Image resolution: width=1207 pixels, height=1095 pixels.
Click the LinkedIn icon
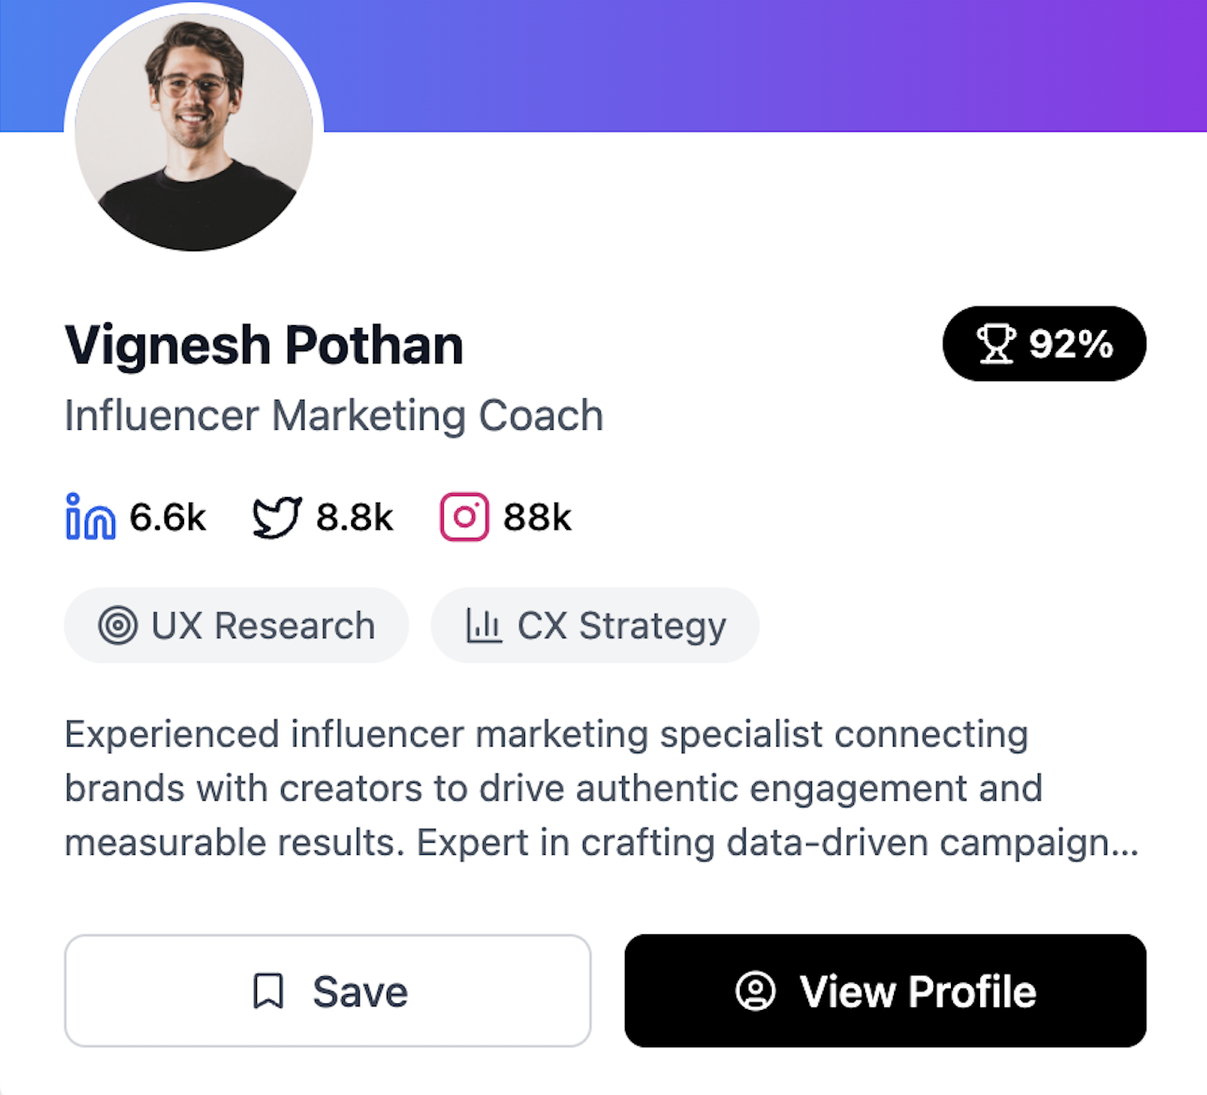coord(91,517)
